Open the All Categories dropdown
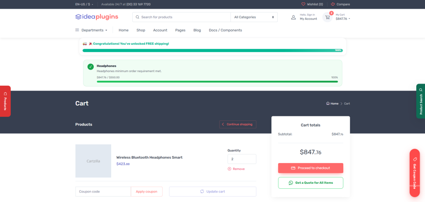Screen dimensions: 425x202 pos(254,17)
